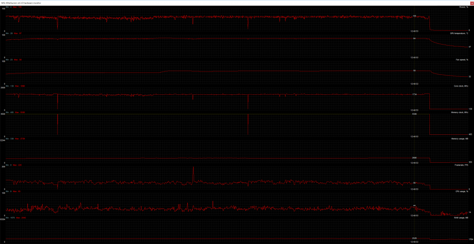Select the 'Core clock, MHz' graph label
Screen dimensions: 474x244
(x=461, y=86)
